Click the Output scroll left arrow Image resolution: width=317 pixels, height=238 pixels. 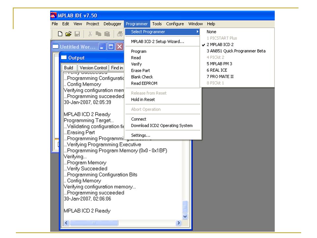point(66,223)
